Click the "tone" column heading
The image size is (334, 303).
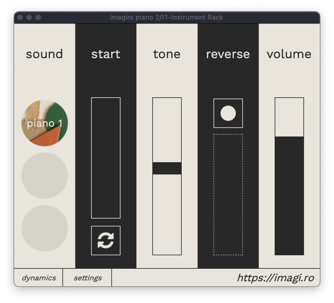click(167, 54)
